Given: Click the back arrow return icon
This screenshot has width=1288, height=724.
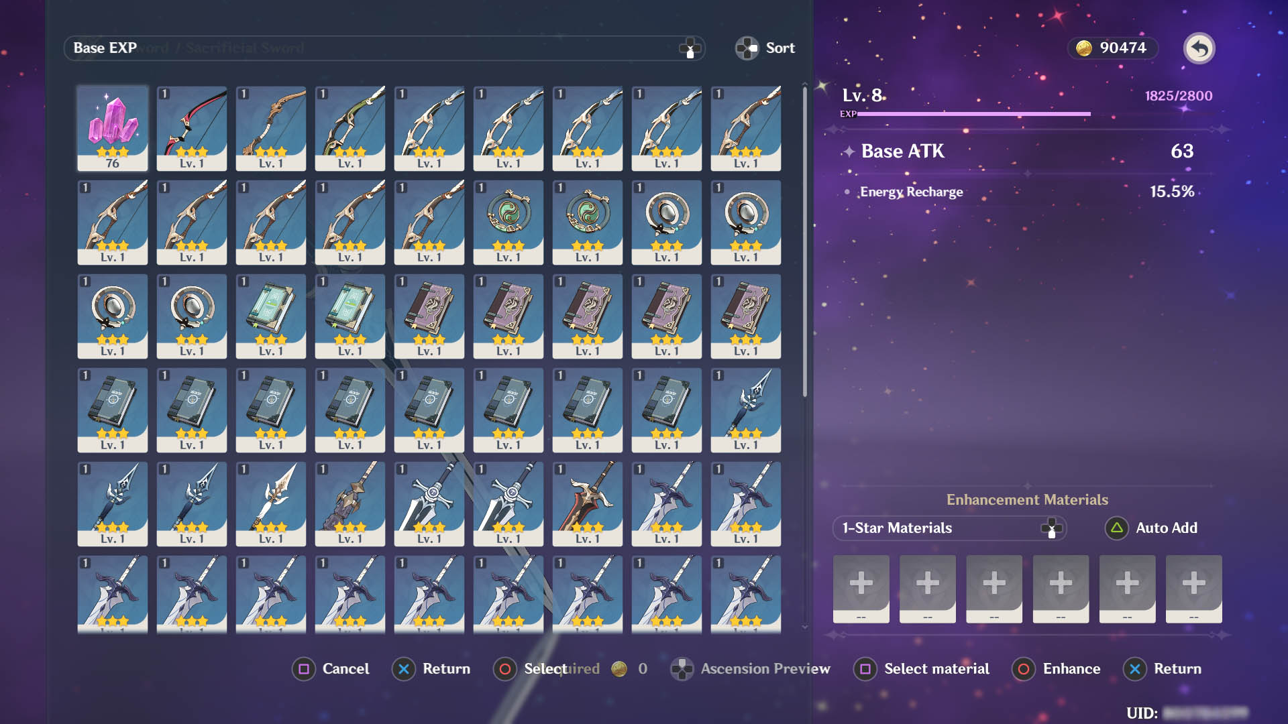Looking at the screenshot, I should coord(1199,48).
